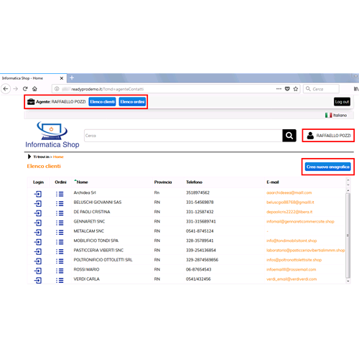Click the client list vertical scrollbar
359x359 pixels.
pyautogui.click(x=348, y=236)
